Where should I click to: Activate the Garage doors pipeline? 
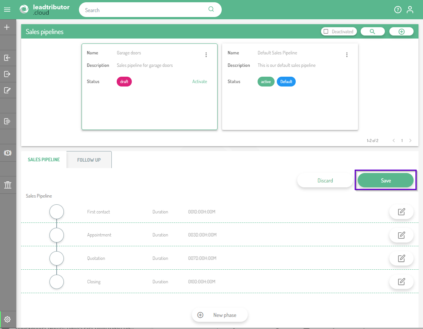click(199, 82)
